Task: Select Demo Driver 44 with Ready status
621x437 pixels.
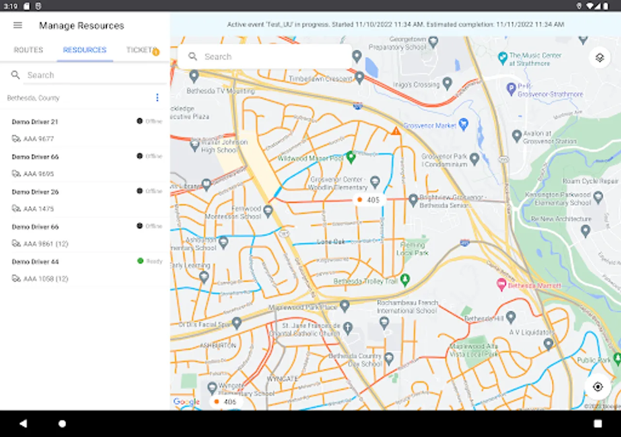Action: 35,262
